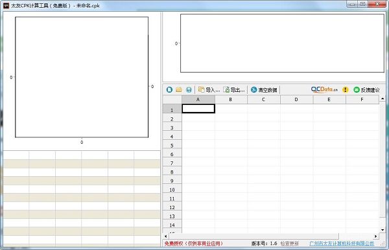Open the 广州市太友计算机科技有限公司 company link
Screen dimensions: 389x250
click(x=342, y=244)
